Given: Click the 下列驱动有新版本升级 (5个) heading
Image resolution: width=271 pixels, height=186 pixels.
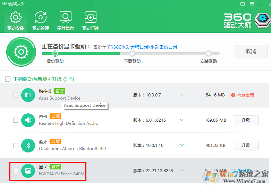Looking at the screenshot, I should point(44,79).
